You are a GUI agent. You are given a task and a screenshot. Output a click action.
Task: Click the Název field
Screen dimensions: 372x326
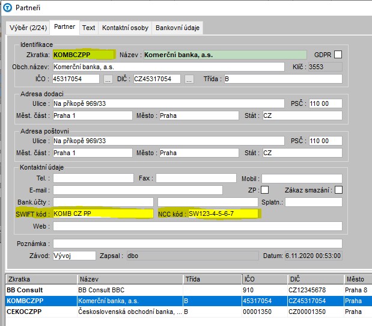[225, 55]
